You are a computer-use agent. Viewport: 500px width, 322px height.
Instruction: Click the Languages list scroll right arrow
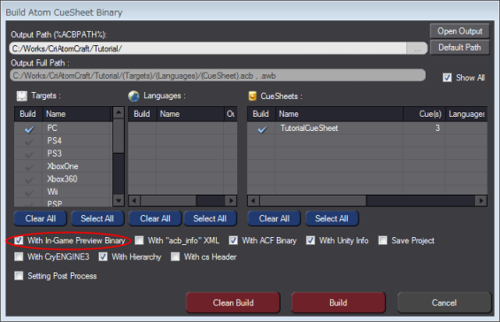click(231, 201)
